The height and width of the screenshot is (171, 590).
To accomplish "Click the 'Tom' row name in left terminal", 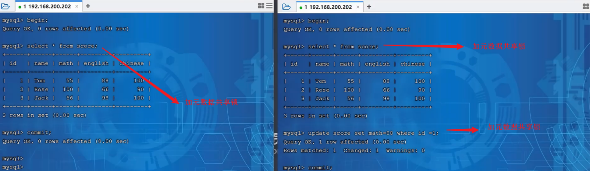I will pos(39,81).
